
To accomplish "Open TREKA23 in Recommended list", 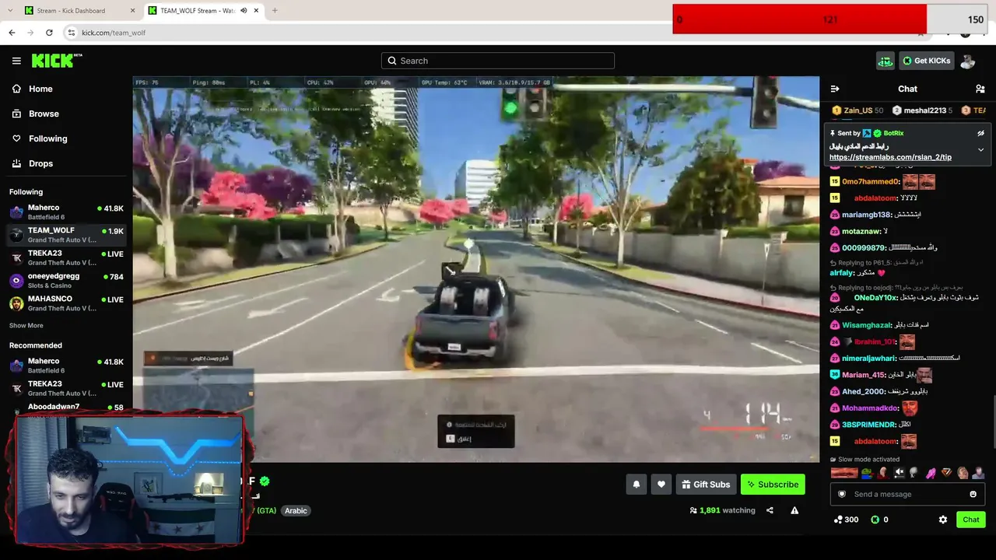I will click(66, 388).
